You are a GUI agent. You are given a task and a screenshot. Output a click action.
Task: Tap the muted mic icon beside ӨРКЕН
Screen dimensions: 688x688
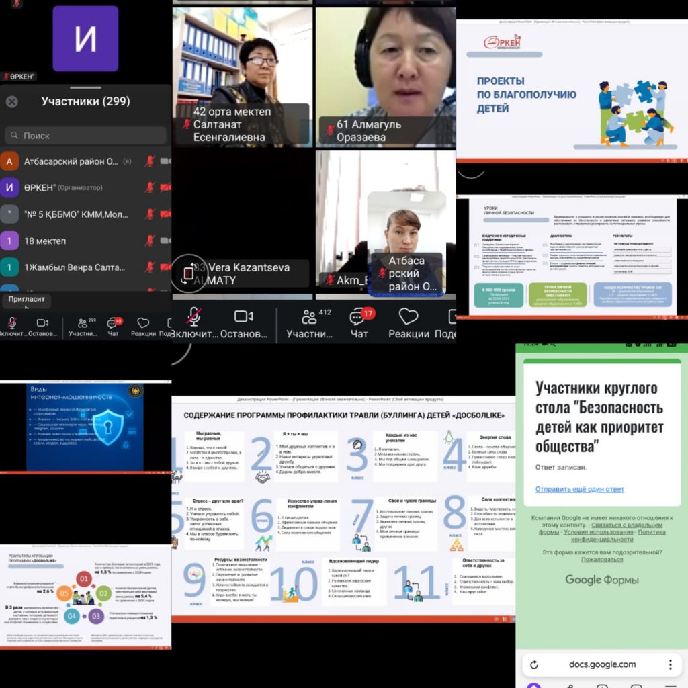click(150, 187)
